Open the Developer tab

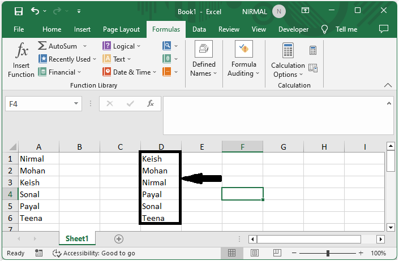click(293, 29)
